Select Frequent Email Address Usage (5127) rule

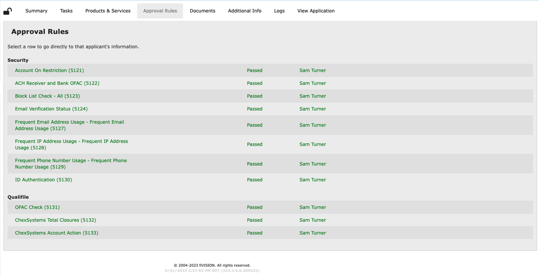click(x=69, y=125)
